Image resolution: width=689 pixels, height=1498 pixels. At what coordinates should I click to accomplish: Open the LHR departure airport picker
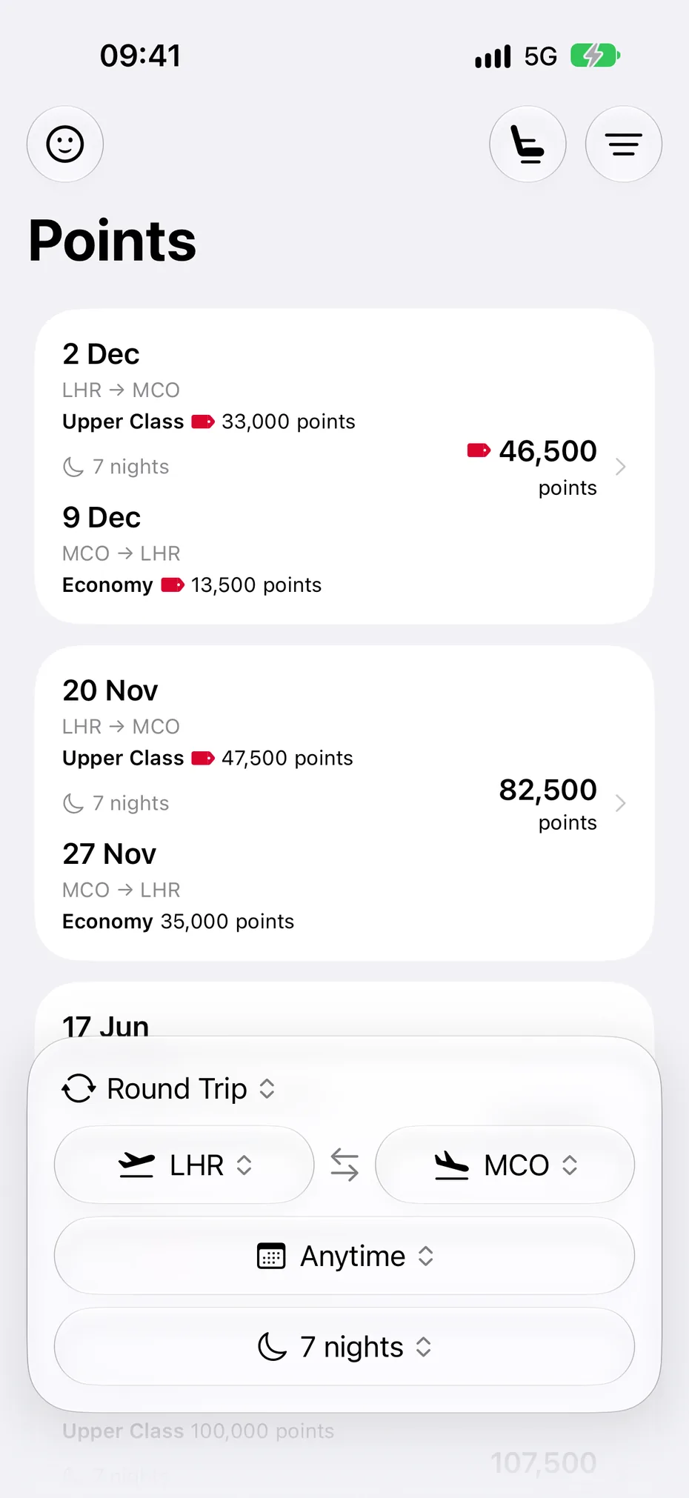tap(184, 1165)
